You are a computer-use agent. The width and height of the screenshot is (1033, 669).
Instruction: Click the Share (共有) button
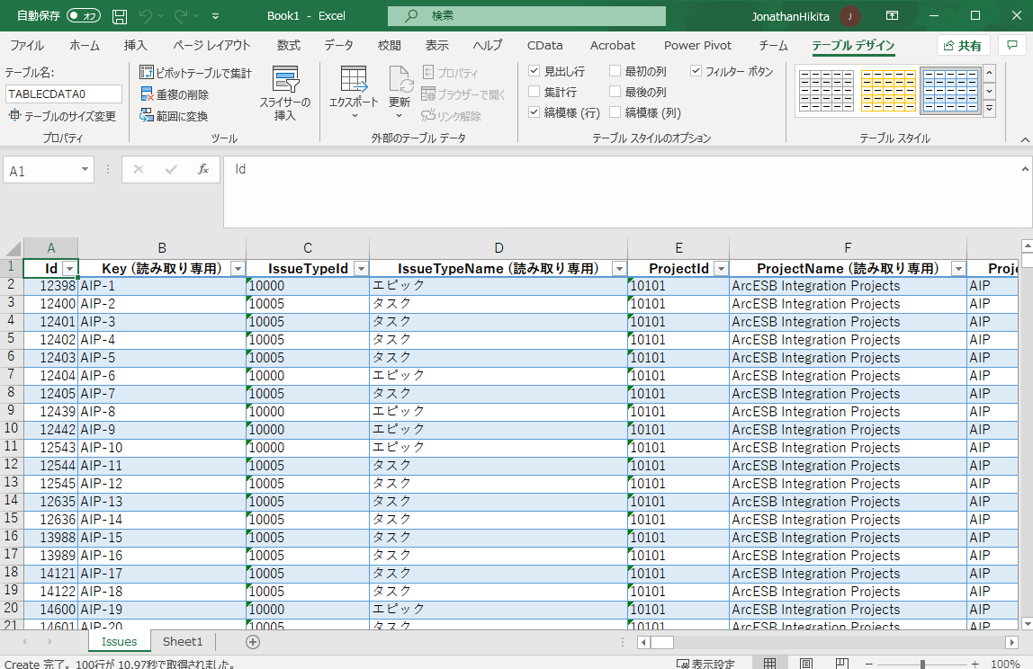[x=963, y=46]
